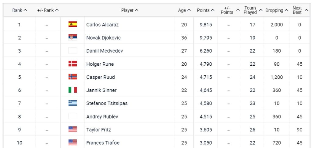The width and height of the screenshot is (312, 148).
Task: Click the Italy flag beside Jannik Sinner
Action: coord(73,90)
